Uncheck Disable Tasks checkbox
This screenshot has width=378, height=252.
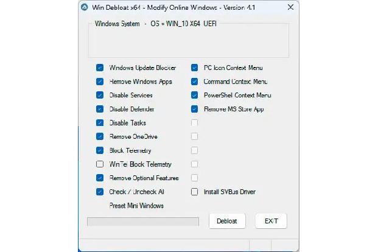coord(100,123)
